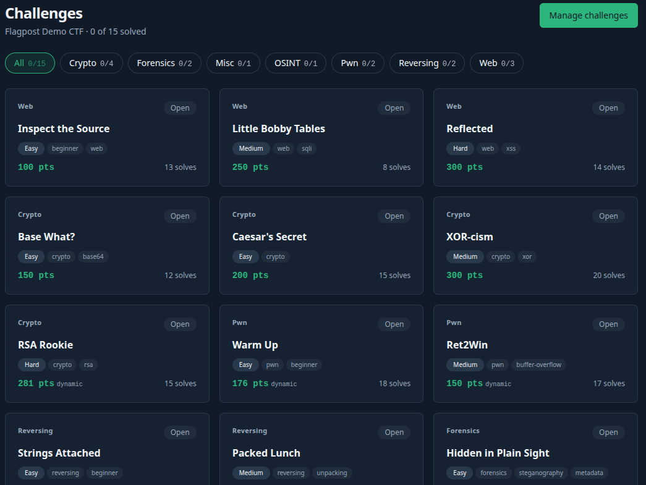Click the xor tag on XOR-cism
This screenshot has height=485, width=646.
pos(527,256)
